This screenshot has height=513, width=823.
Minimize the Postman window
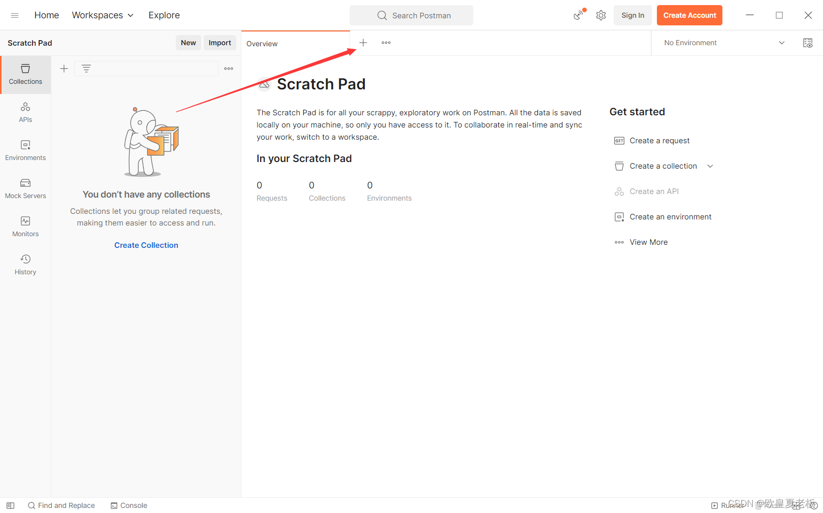[750, 15]
